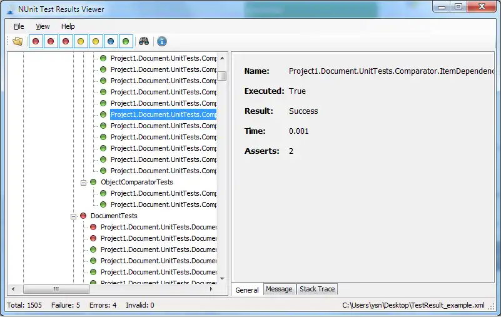This screenshot has width=501, height=317.
Task: Click green status icon of ObjectComparatorTests
Action: [x=93, y=182]
